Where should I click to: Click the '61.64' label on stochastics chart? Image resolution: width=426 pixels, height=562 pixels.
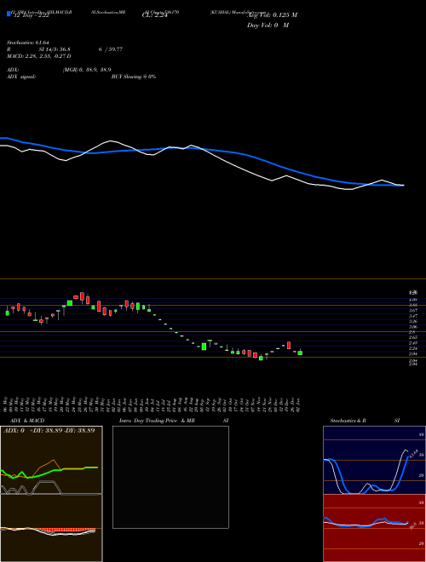(412, 454)
